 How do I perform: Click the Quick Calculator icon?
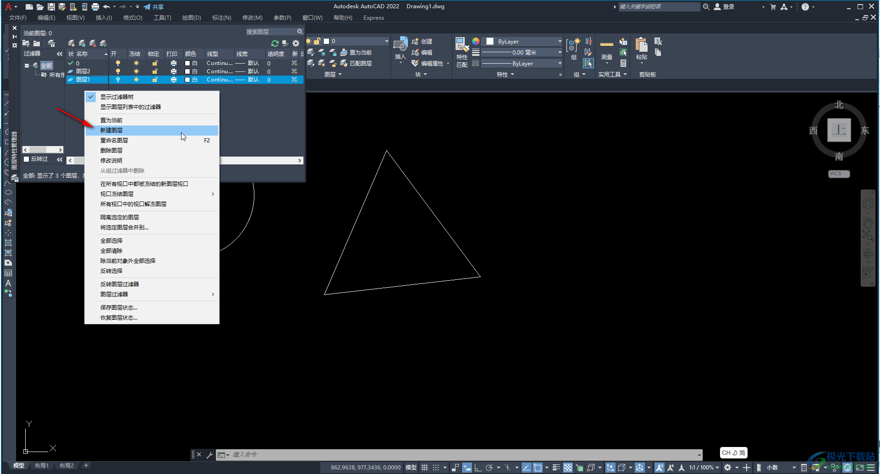point(623,64)
